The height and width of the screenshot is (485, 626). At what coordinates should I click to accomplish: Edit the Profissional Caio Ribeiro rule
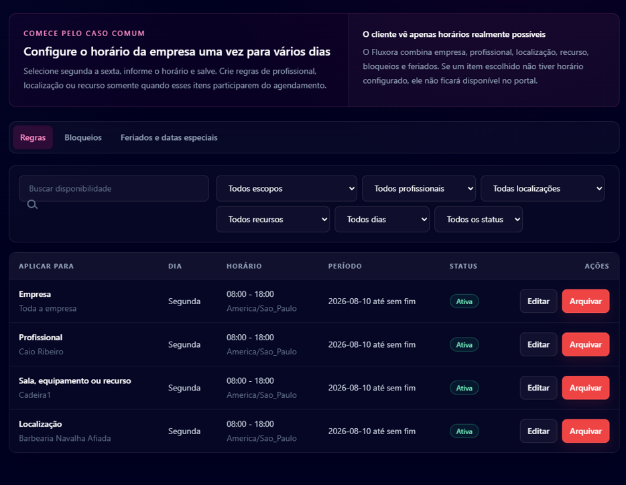pos(538,344)
